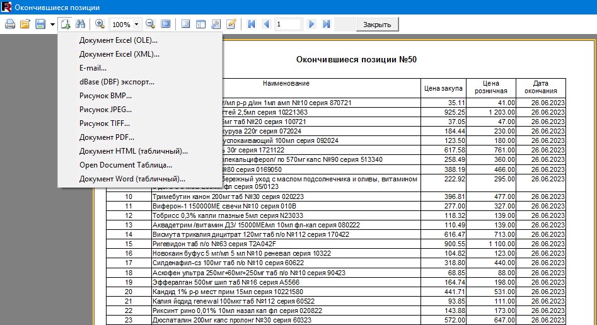
Task: Open page settings wrench icon
Action: tap(216, 25)
